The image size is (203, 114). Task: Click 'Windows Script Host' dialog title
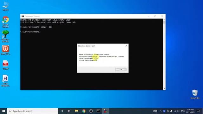[x=86, y=46]
